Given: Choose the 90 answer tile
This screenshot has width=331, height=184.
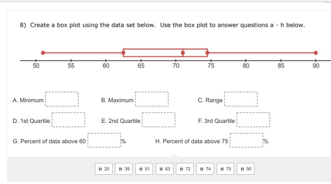Looking at the screenshot, I should [246, 169].
